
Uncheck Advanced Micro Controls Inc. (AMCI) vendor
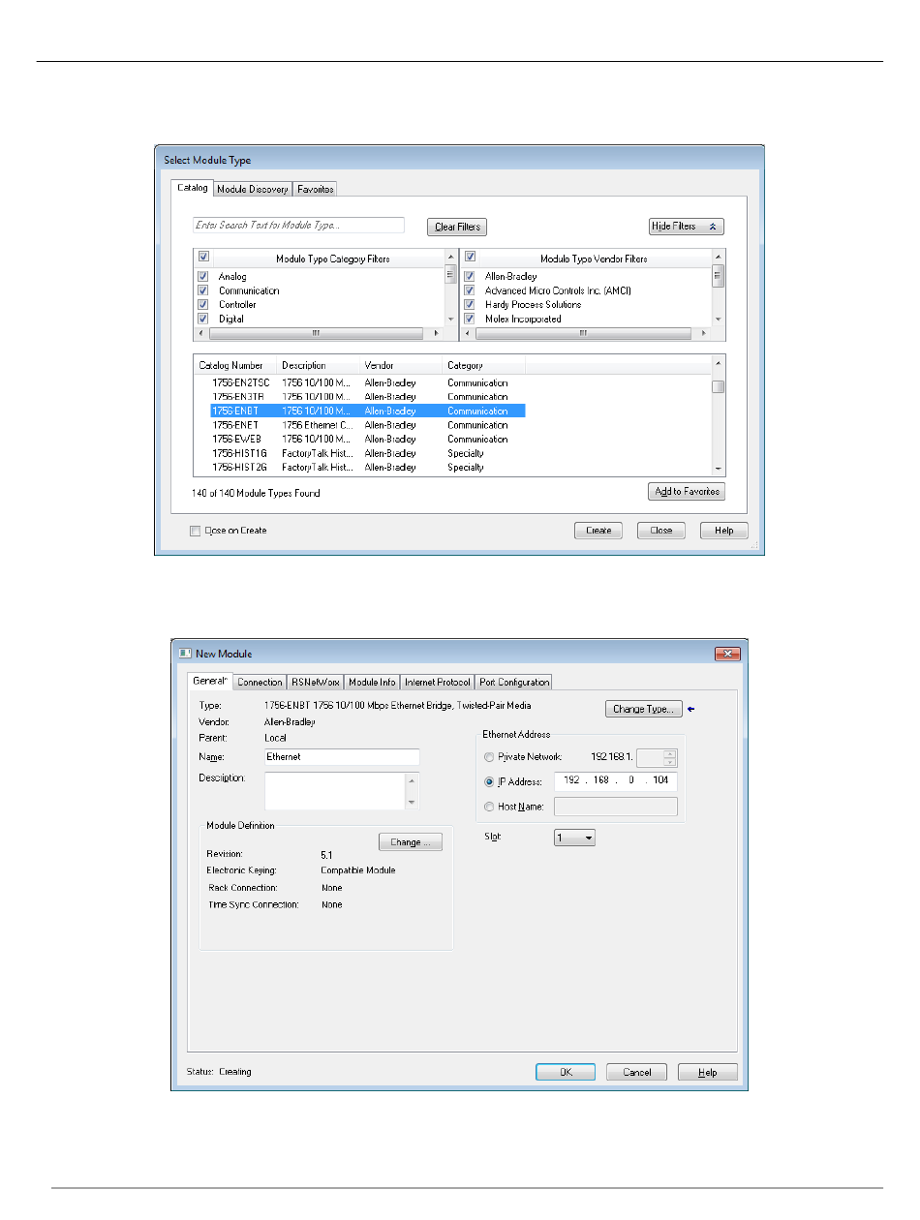tap(470, 290)
